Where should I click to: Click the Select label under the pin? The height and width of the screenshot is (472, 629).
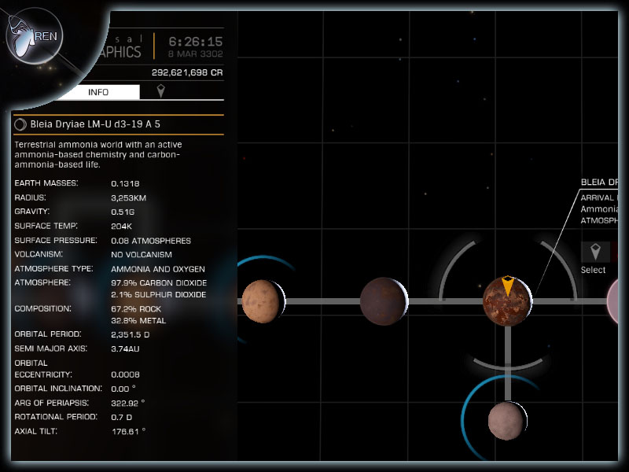[593, 270]
